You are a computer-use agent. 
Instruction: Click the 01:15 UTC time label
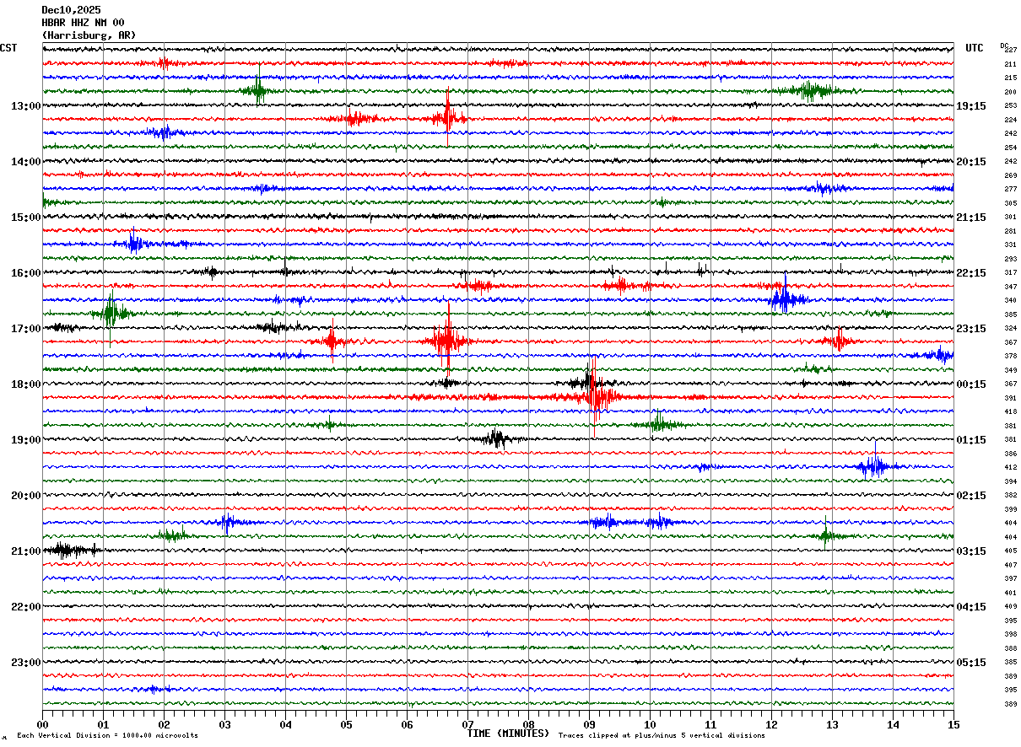coord(971,440)
